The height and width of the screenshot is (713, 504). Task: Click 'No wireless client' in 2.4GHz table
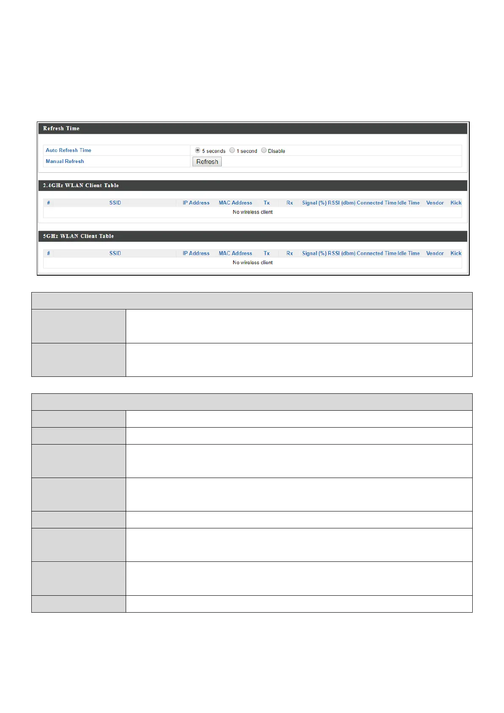253,212
